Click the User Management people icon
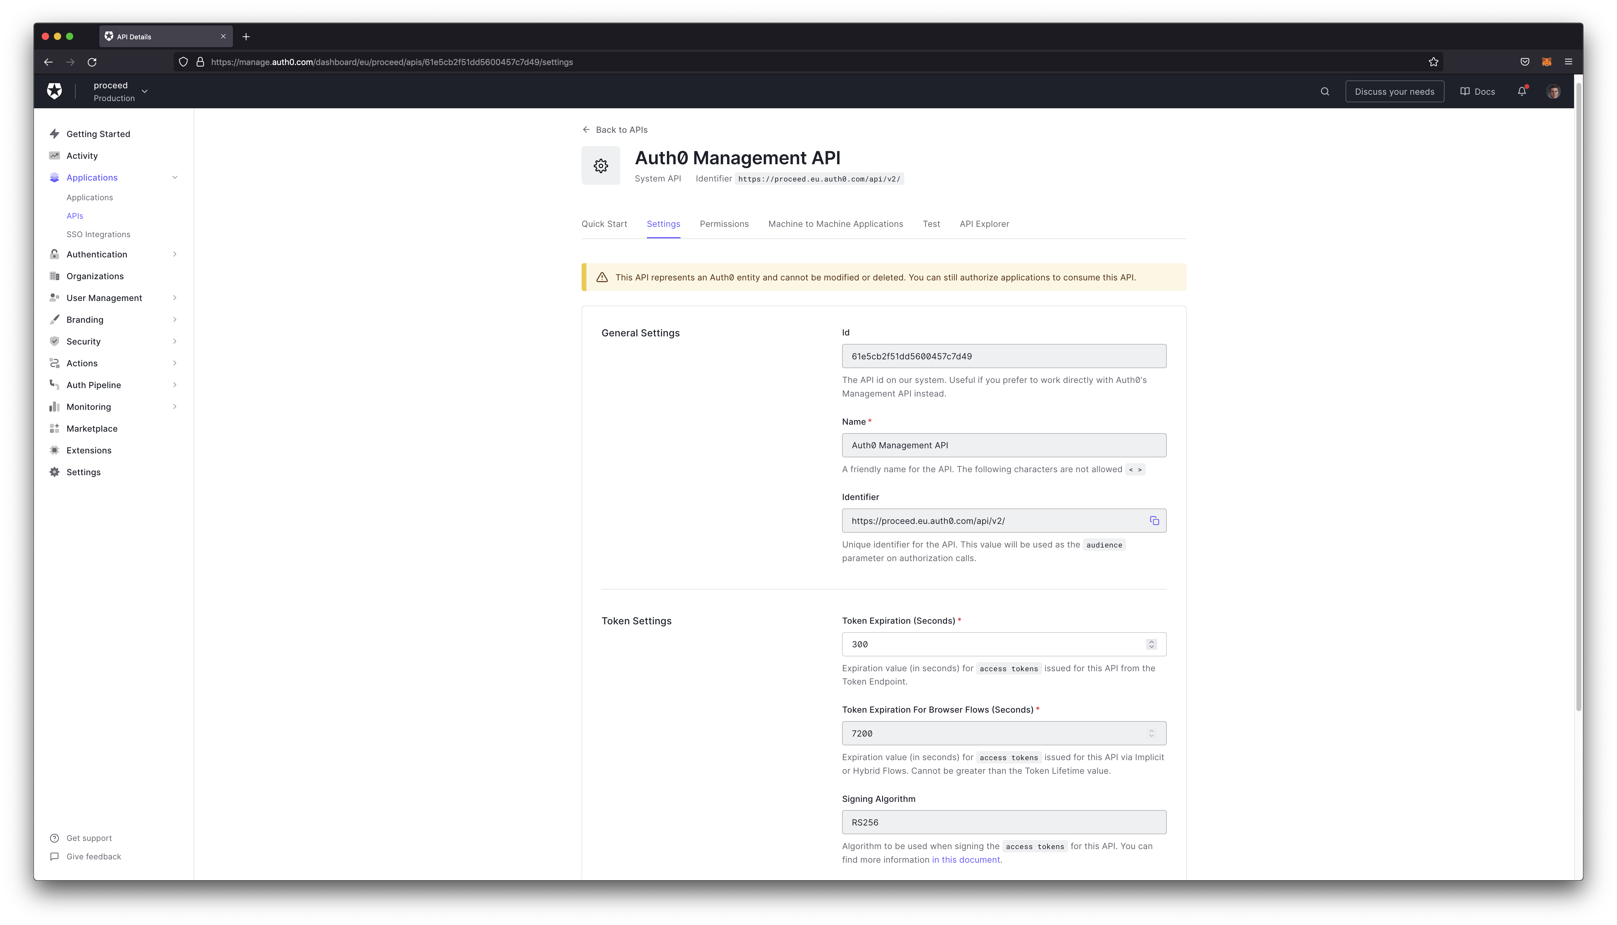Viewport: 1617px width, 925px height. pyautogui.click(x=55, y=298)
